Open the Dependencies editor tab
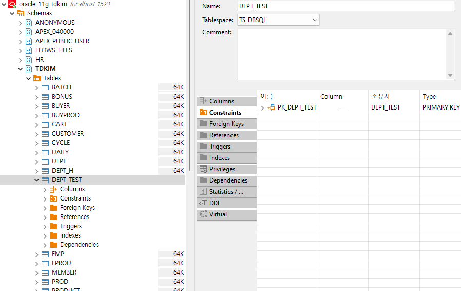This screenshot has width=461, height=291. 227,180
